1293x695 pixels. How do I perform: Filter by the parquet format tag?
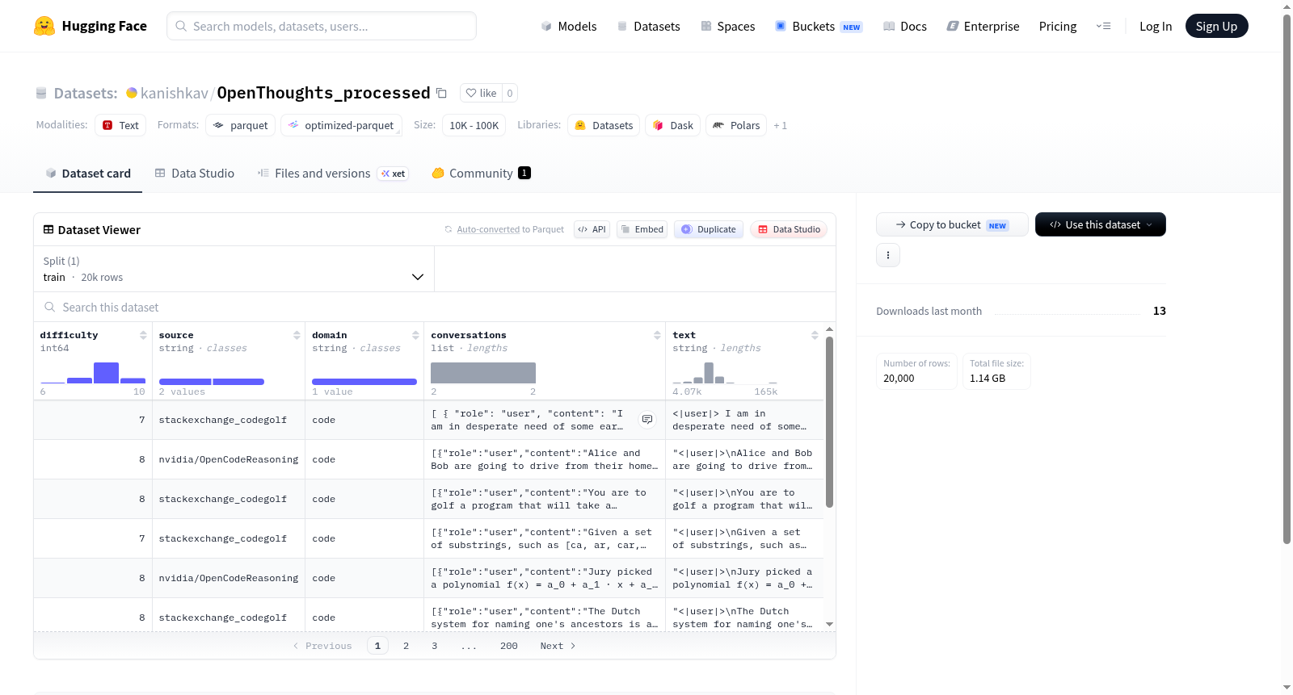click(x=240, y=125)
